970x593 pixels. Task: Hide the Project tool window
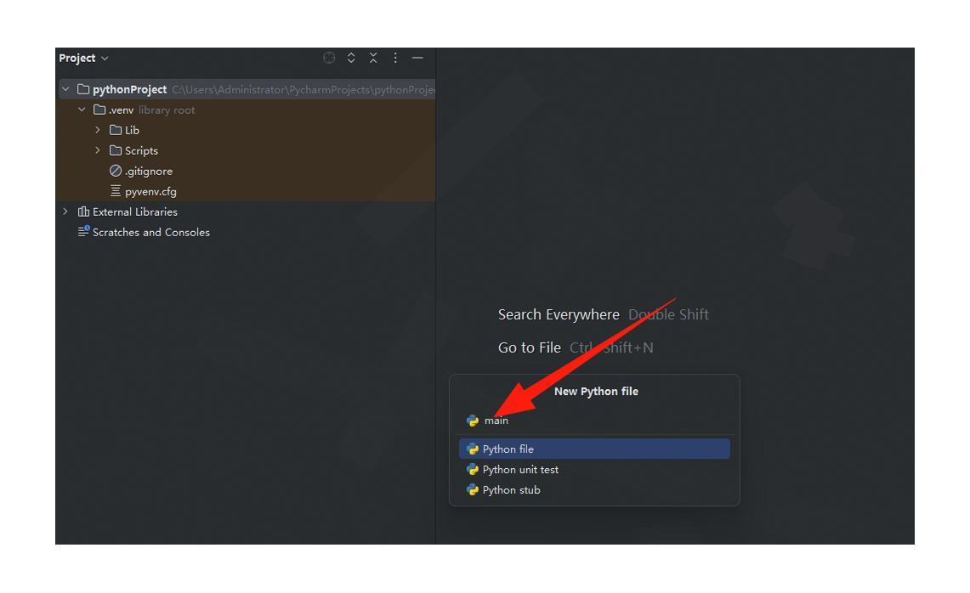click(417, 58)
